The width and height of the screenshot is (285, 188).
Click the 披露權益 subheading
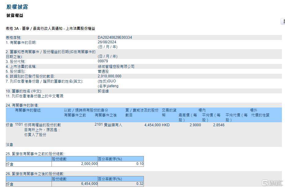point(15,15)
